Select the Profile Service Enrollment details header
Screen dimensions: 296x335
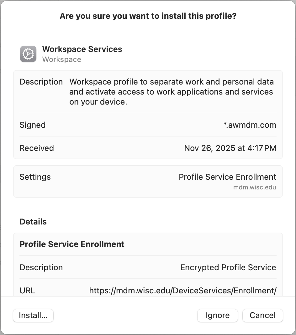[72, 244]
